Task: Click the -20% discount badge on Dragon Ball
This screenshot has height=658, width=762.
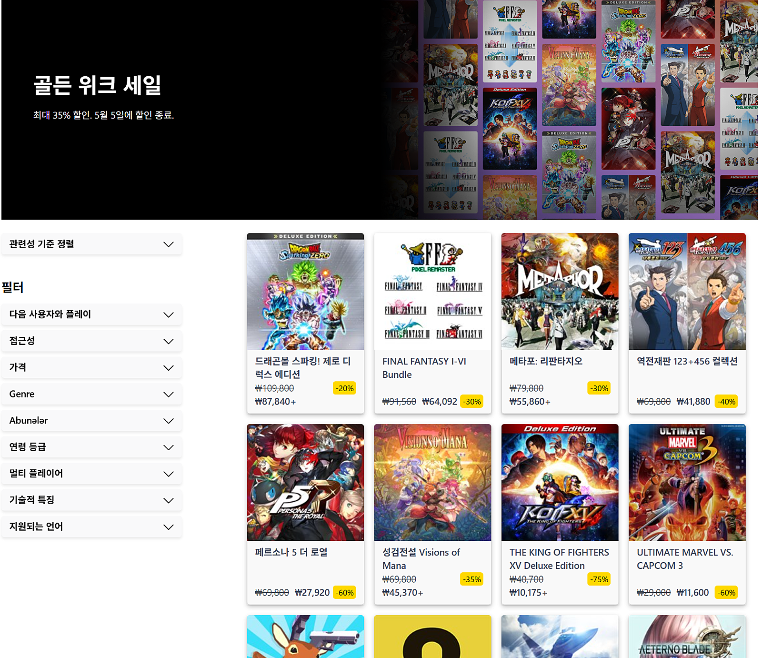Action: pos(344,388)
